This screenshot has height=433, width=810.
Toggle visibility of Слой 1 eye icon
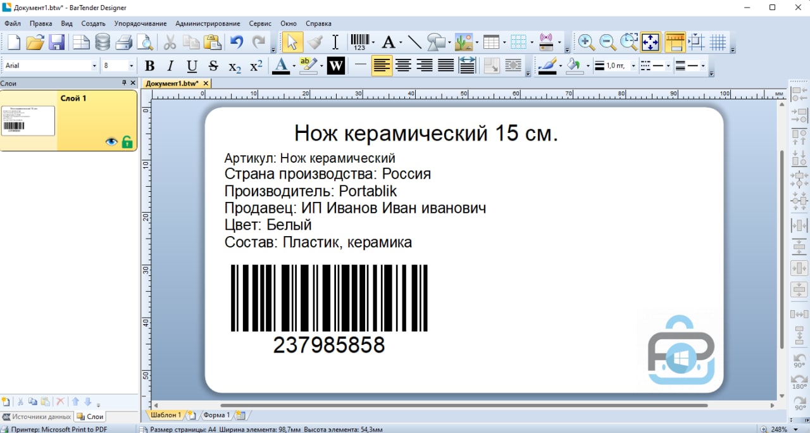pyautogui.click(x=111, y=142)
